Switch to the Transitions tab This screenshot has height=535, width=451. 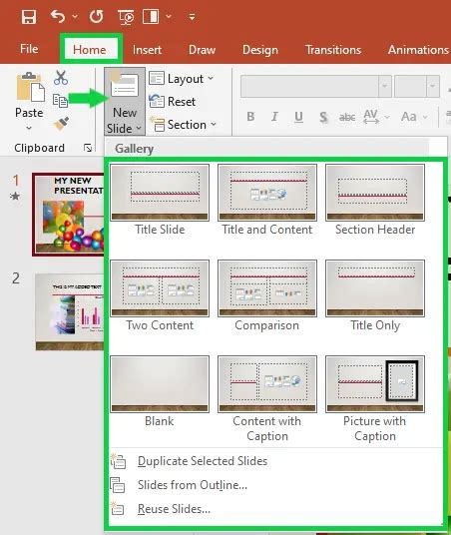click(x=333, y=50)
